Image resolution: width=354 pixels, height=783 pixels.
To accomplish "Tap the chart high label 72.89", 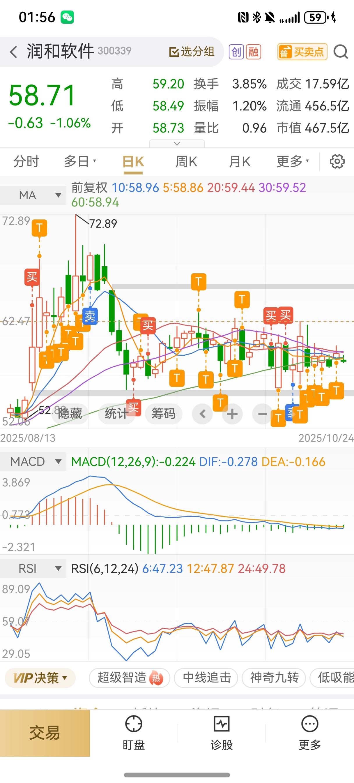I will coord(103,224).
